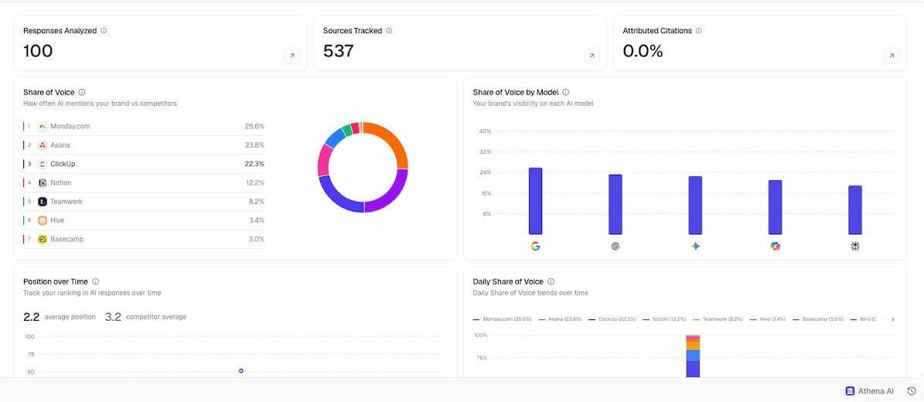Click the Hive logo icon
This screenshot has width=924, height=402.
pyautogui.click(x=42, y=220)
